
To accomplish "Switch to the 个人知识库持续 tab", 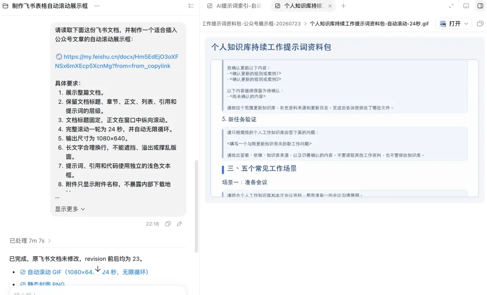I will tap(304, 6).
